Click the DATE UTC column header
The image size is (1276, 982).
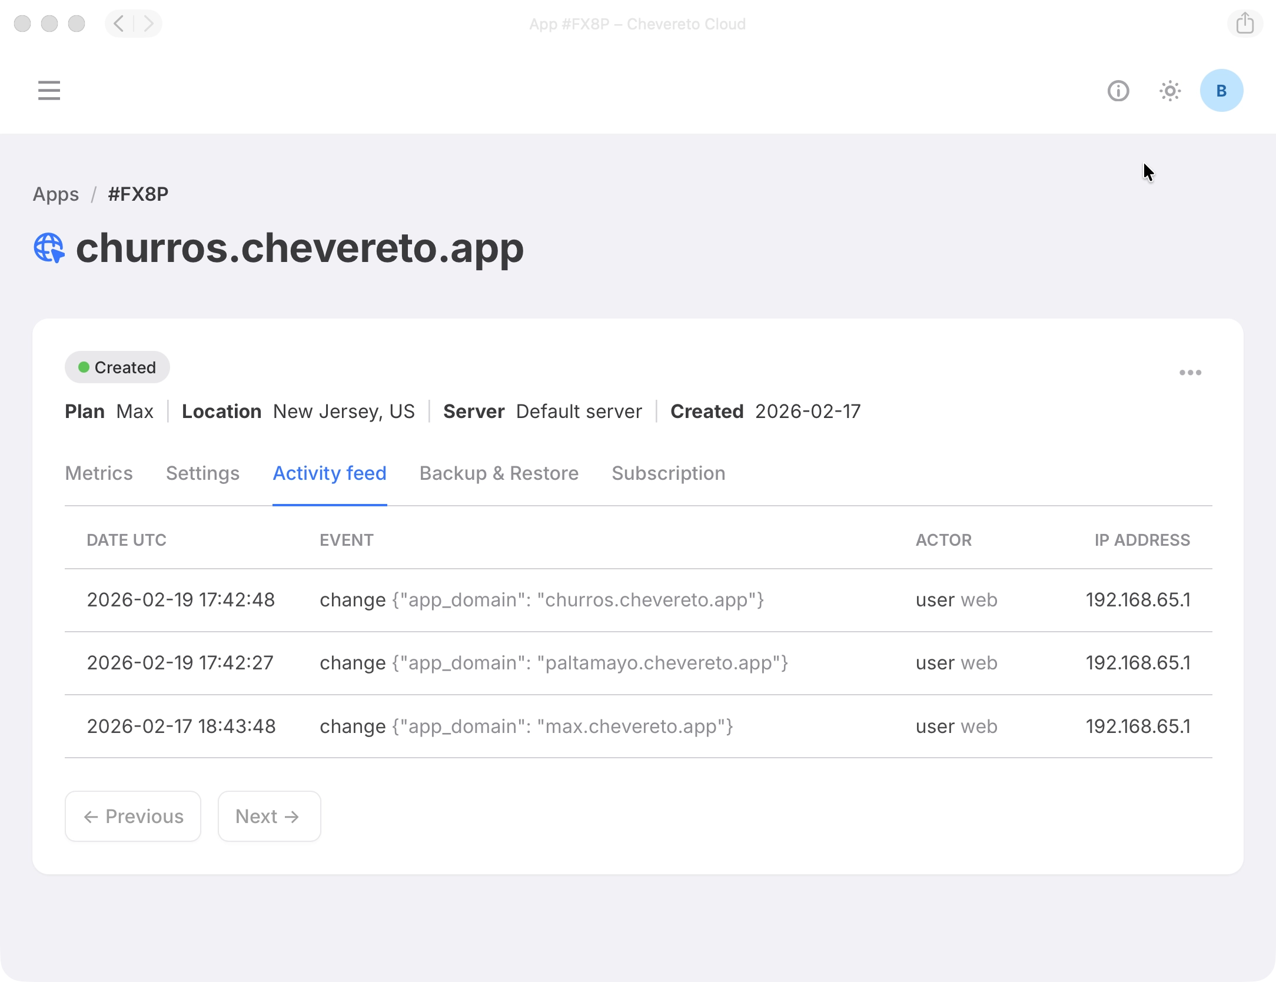[x=127, y=540]
